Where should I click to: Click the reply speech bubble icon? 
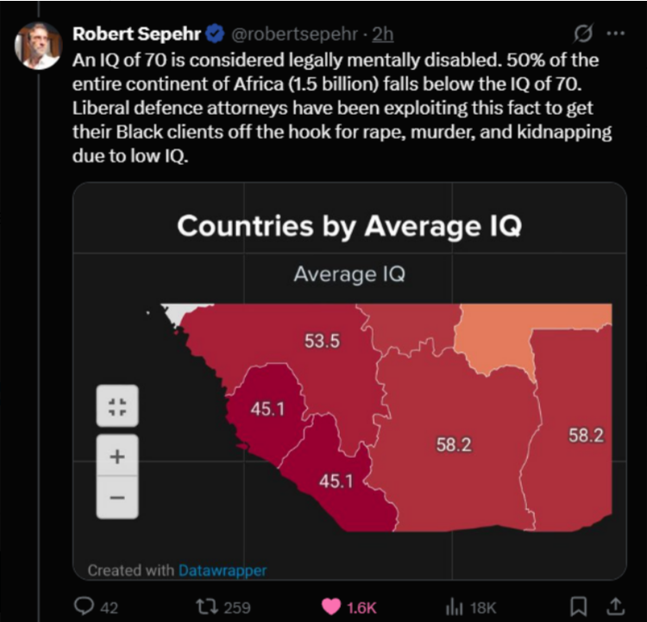tap(84, 606)
